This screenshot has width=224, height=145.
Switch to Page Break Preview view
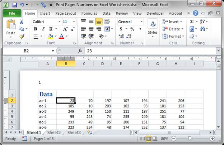click(x=155, y=139)
